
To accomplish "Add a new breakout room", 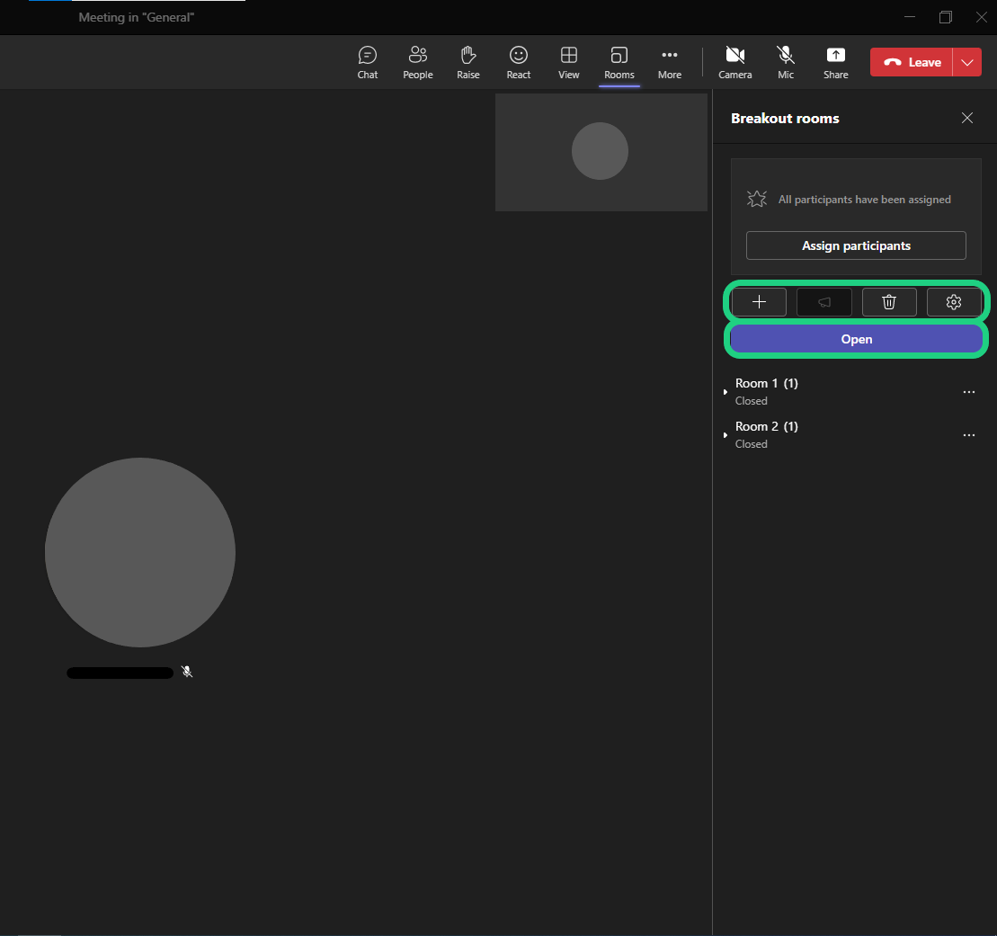I will (x=759, y=302).
